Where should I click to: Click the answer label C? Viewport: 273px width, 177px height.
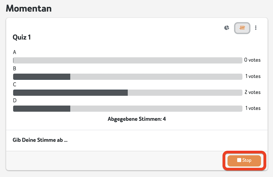point(15,84)
